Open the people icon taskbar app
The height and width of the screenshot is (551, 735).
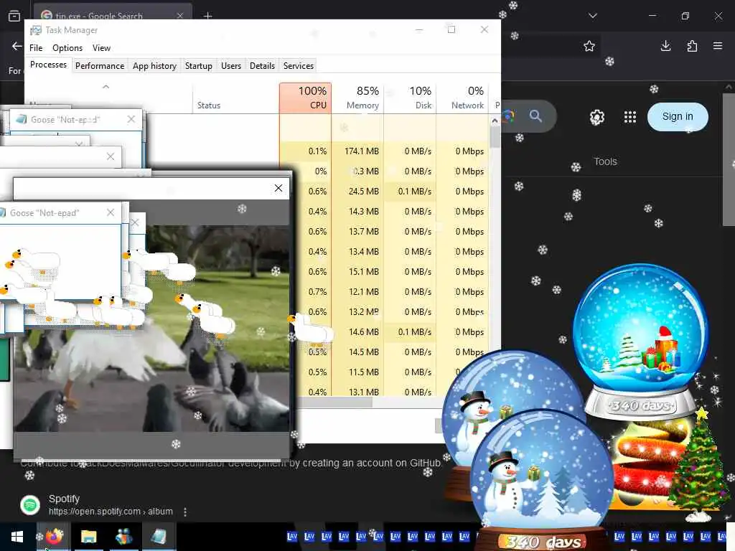[x=123, y=537]
